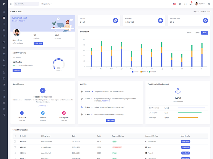Open the Henry user profile dropdown
The width and height of the screenshot is (213, 159).
(200, 4)
